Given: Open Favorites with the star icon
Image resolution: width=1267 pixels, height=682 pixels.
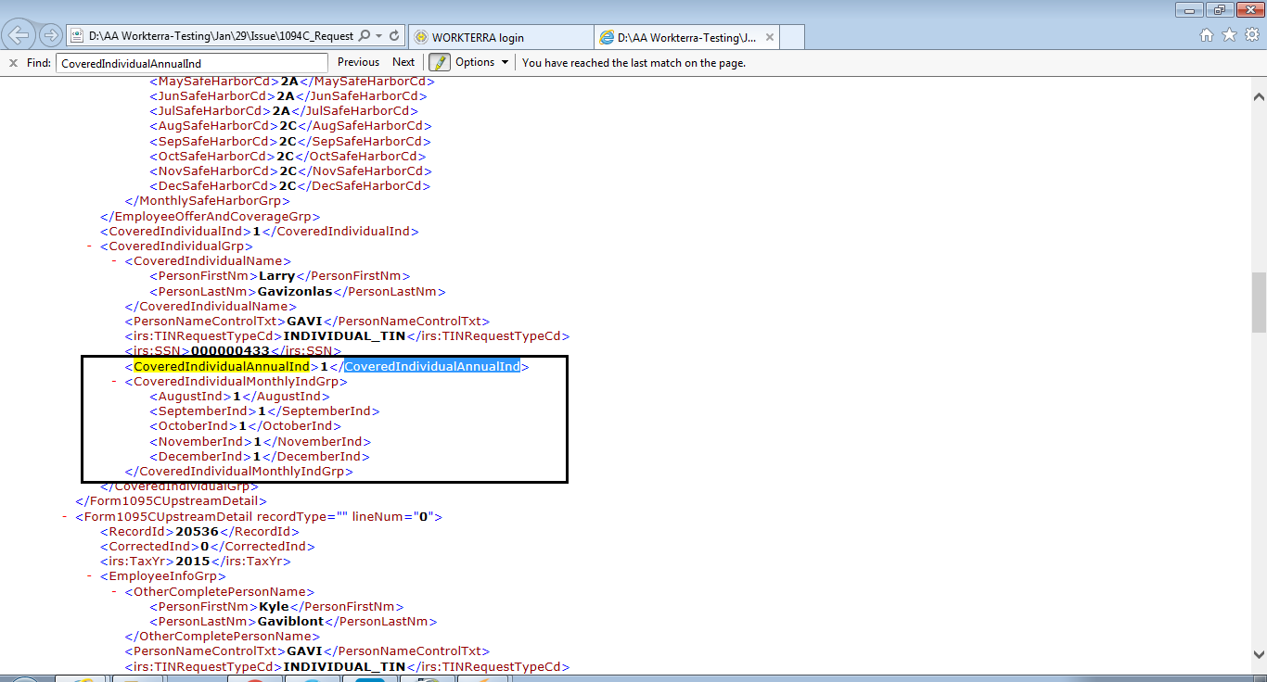Looking at the screenshot, I should coord(1229,35).
